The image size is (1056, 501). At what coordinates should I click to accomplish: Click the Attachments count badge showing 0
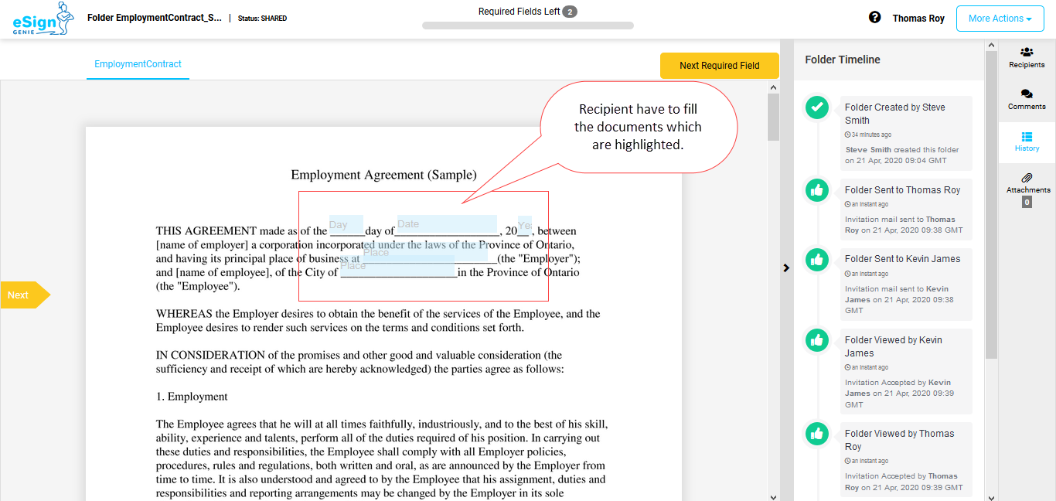click(x=1027, y=202)
